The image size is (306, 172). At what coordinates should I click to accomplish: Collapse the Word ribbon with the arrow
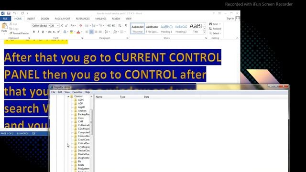[237, 38]
